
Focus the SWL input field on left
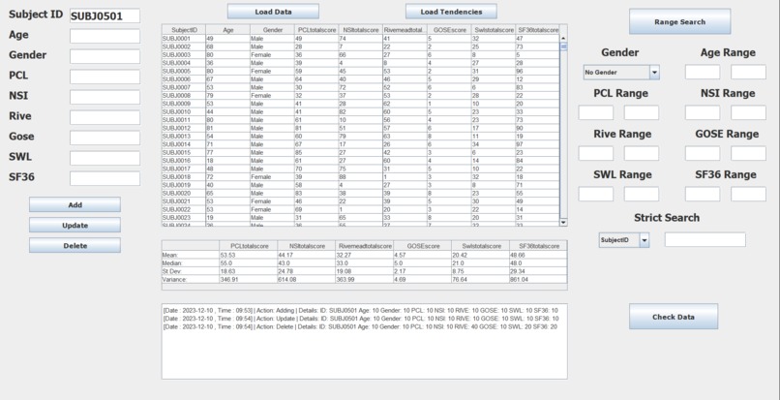tap(105, 158)
